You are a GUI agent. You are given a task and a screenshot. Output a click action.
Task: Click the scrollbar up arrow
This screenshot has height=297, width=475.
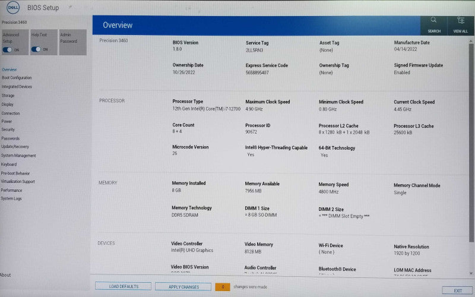pos(471,41)
